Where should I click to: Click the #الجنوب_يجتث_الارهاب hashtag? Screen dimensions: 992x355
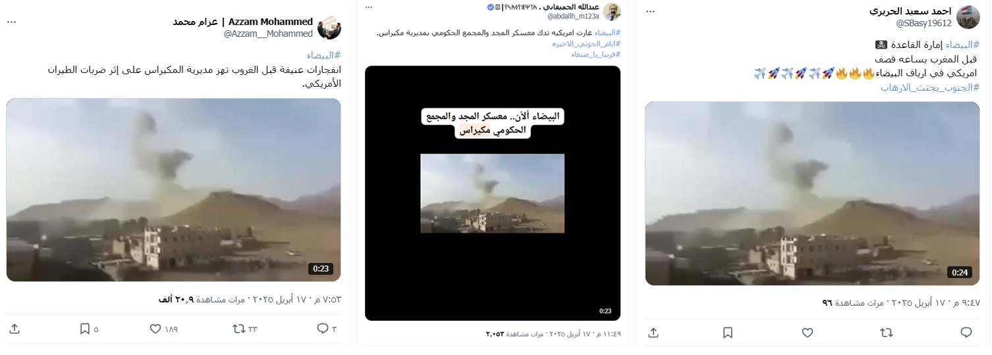(x=930, y=87)
